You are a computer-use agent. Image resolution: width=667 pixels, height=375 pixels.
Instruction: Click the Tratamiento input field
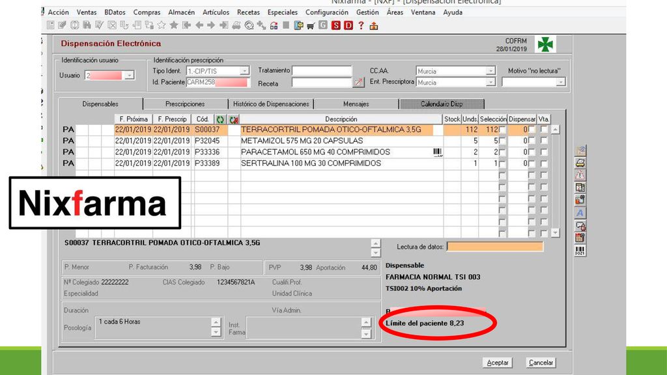click(322, 70)
